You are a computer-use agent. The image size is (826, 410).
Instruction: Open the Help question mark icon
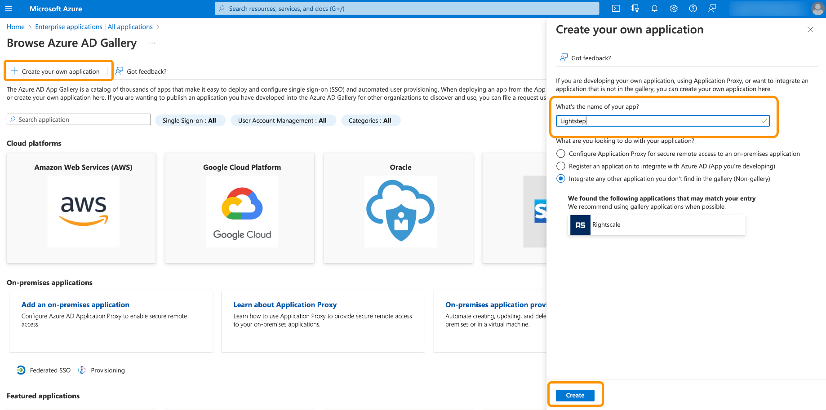click(693, 9)
